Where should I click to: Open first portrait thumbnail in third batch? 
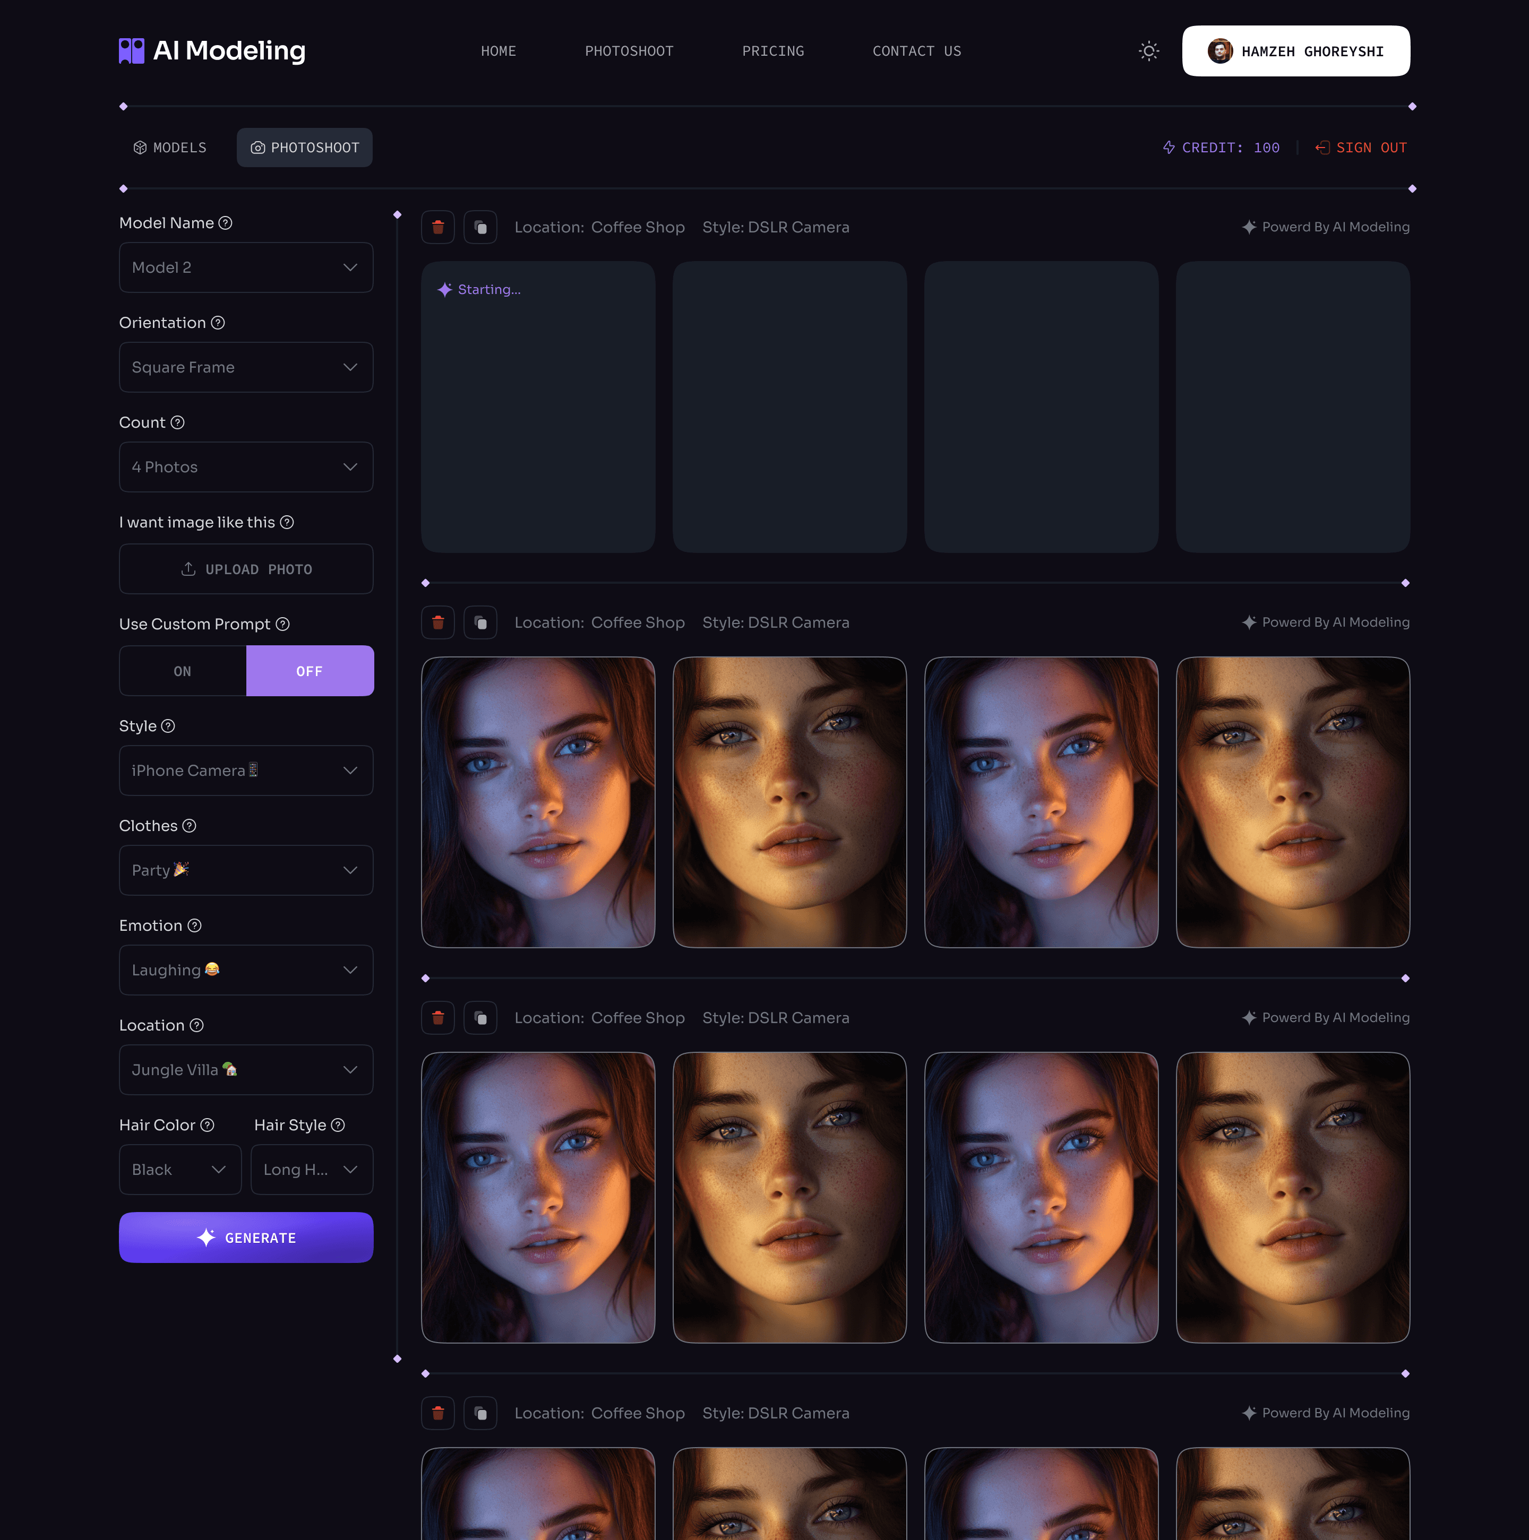point(538,1197)
